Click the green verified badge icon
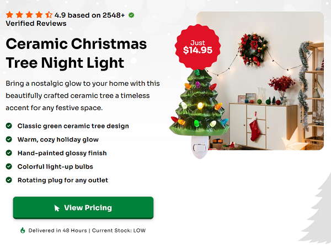Screen dimensions: 331x245 pyautogui.click(x=131, y=15)
